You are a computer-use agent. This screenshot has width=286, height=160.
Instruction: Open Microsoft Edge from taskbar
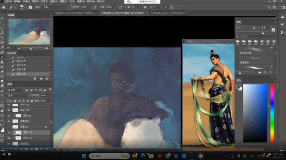click(143, 156)
